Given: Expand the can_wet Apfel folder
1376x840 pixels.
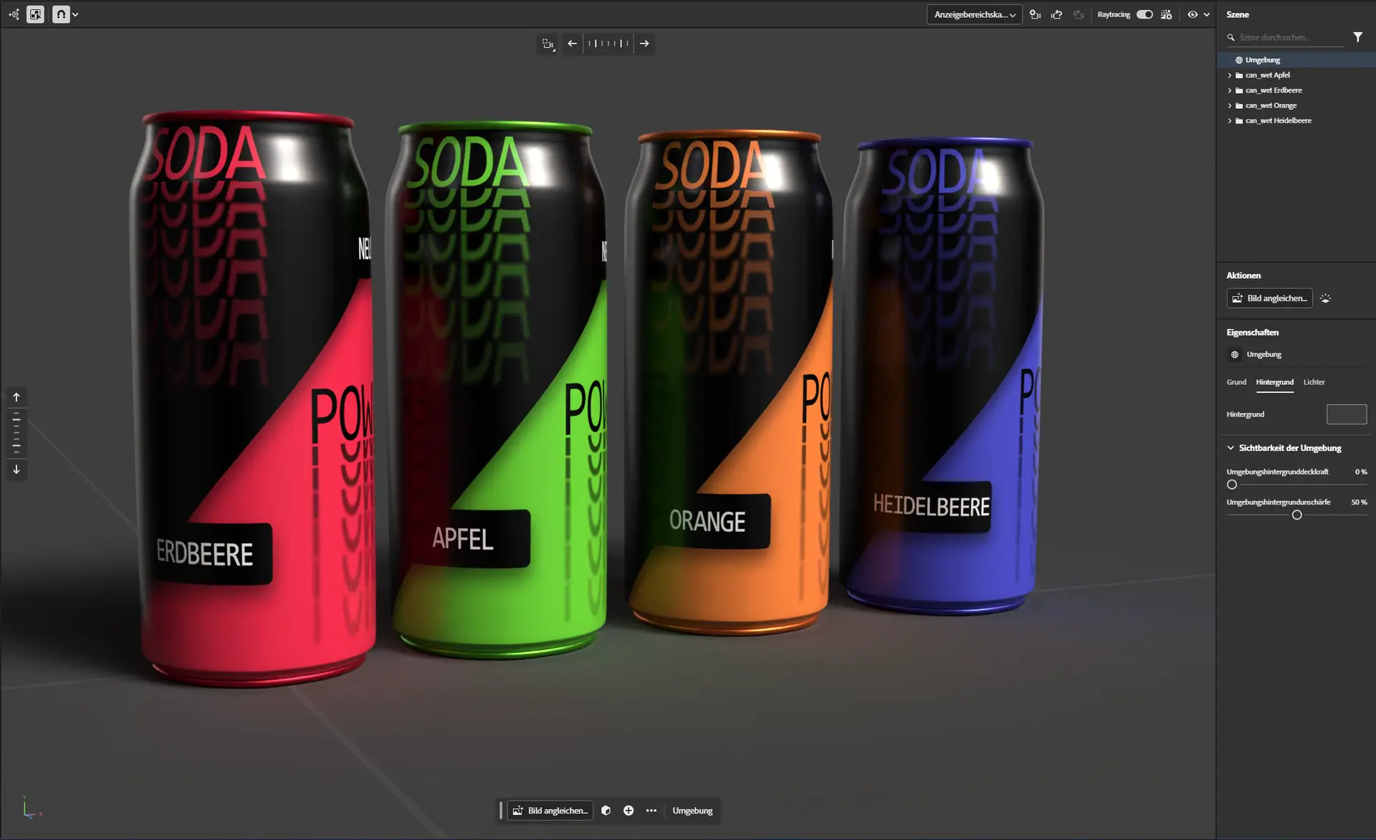Looking at the screenshot, I should 1230,75.
